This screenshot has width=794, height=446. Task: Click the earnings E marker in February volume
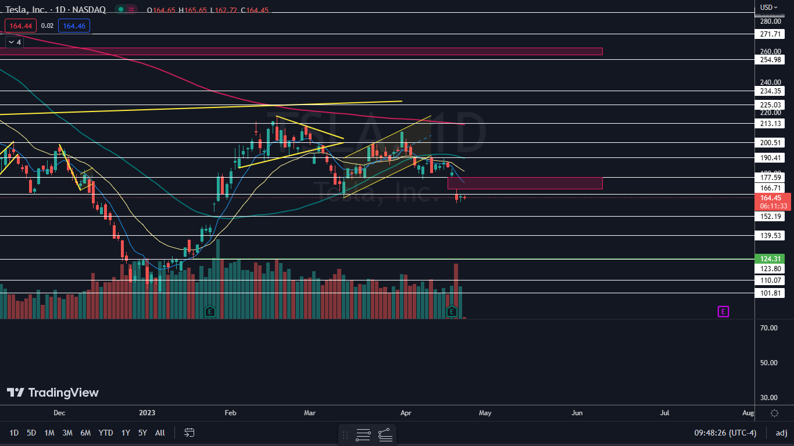210,311
